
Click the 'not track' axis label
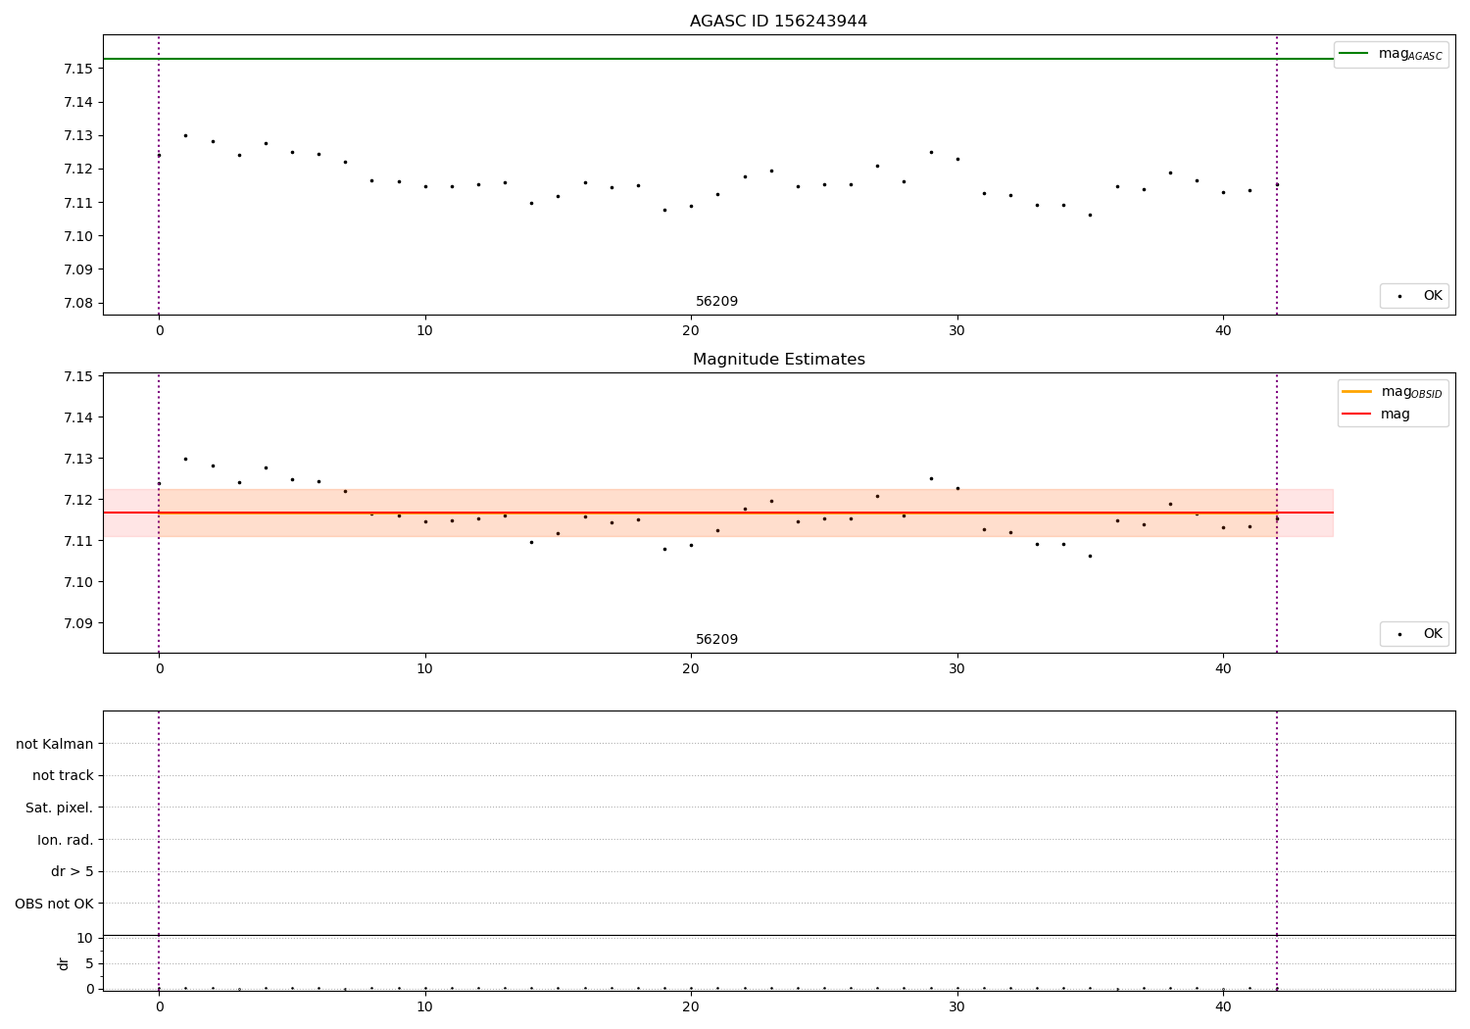pos(63,776)
